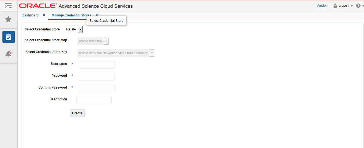The image size is (364, 148).
Task: Click the Oracle logo
Action: [x=38, y=6]
